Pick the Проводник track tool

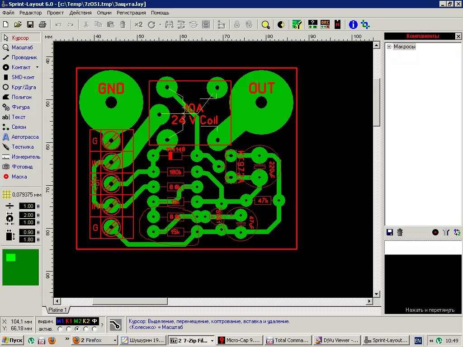pos(21,57)
